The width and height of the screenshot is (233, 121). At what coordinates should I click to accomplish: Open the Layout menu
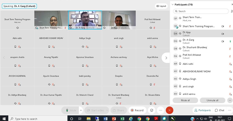click(161, 6)
